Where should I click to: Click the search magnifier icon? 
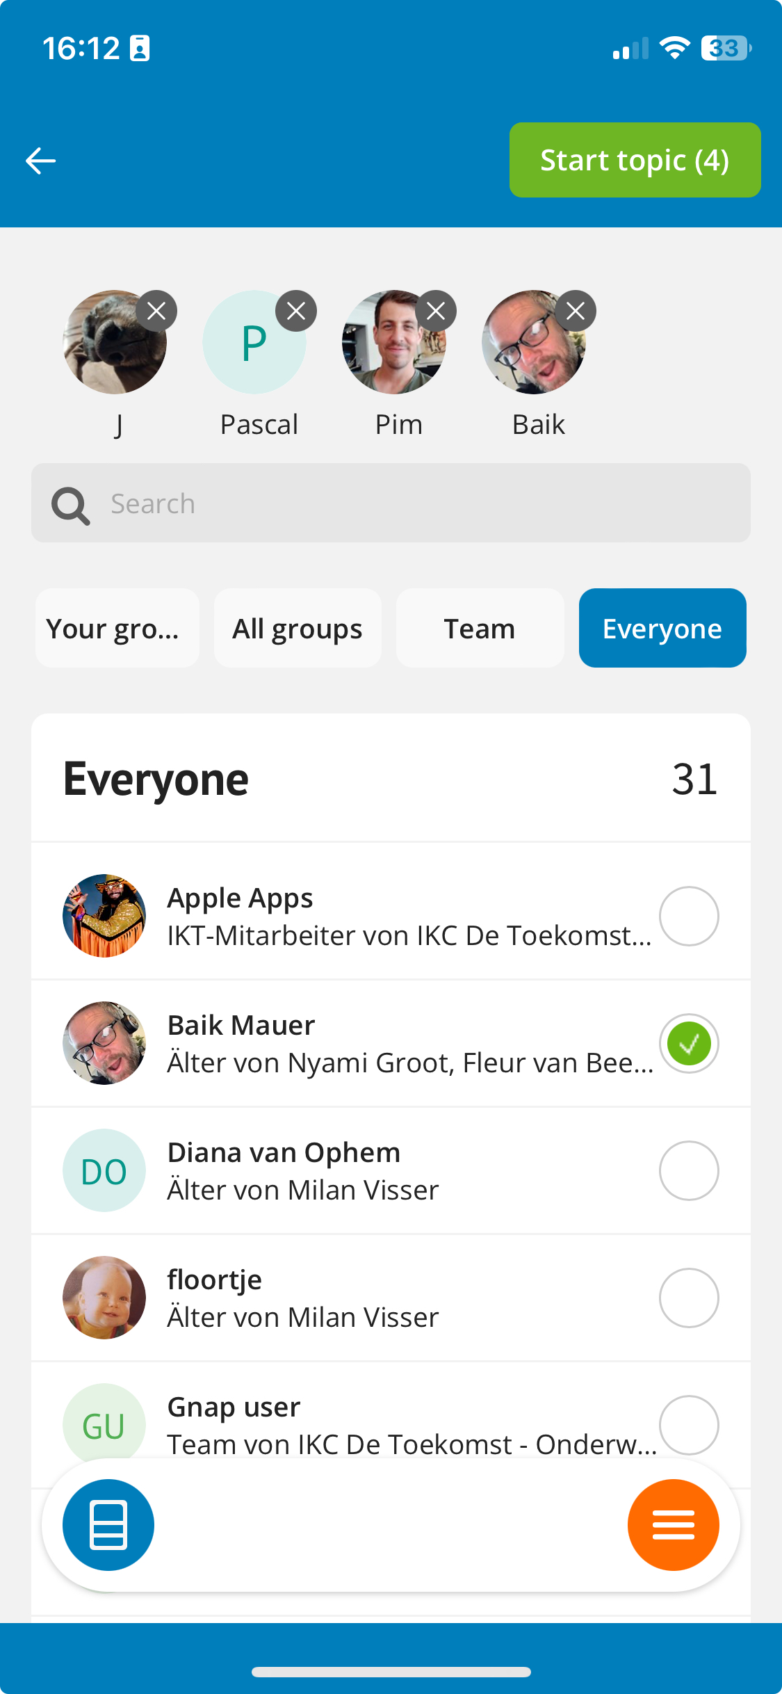coord(70,506)
